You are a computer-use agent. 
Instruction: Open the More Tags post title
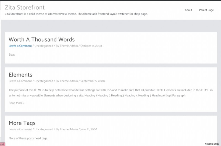26,123
